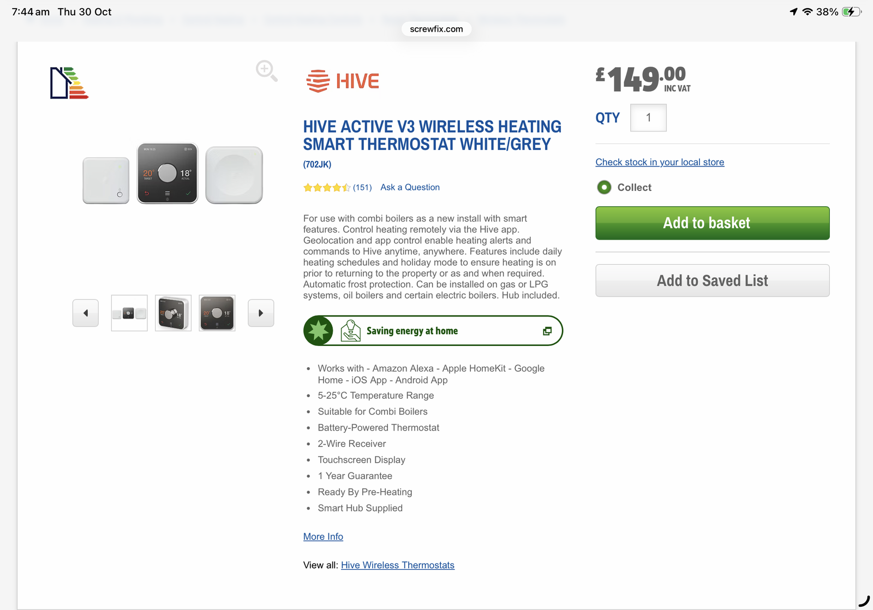
Task: Click the Add to Saved List button
Action: tap(712, 280)
